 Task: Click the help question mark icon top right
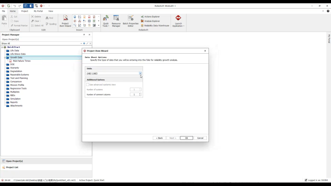click(328, 11)
